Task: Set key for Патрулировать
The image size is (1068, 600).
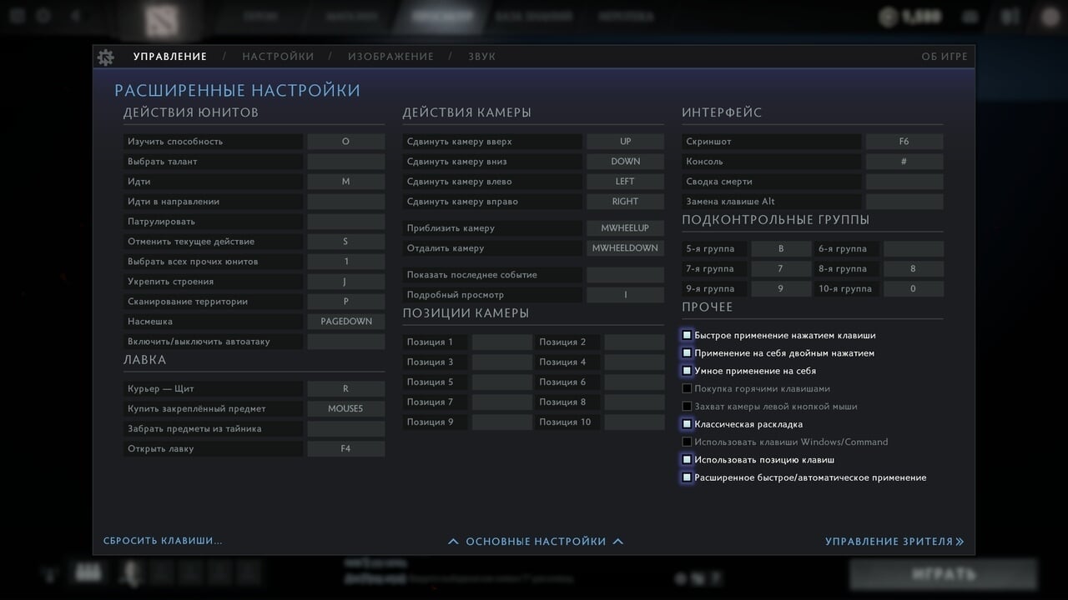Action: [345, 222]
